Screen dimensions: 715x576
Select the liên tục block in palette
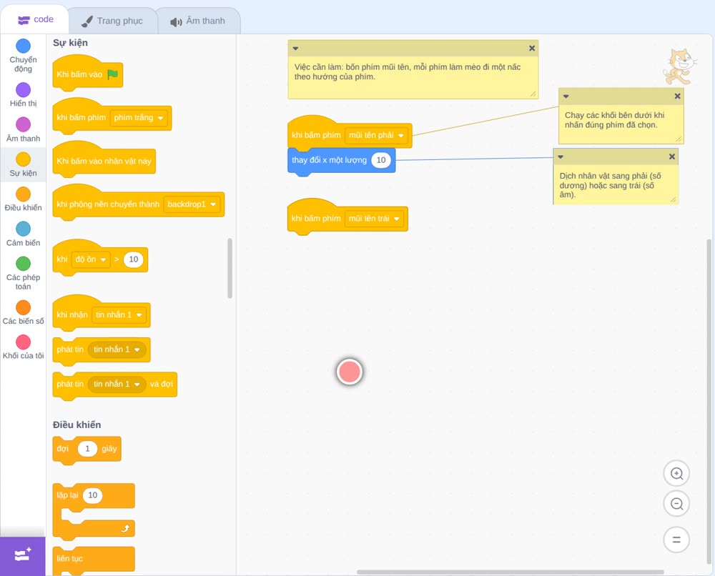[x=94, y=560]
